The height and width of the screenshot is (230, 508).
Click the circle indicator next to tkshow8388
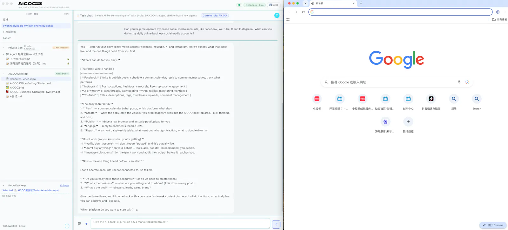67,226
